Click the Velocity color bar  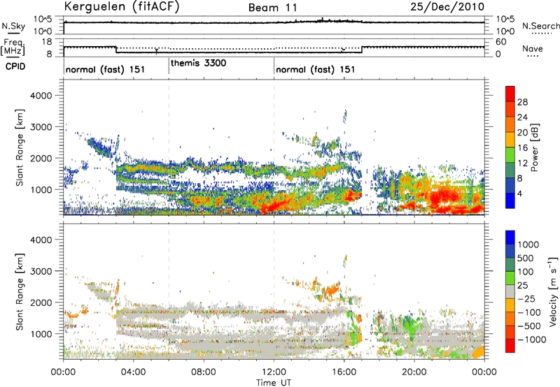(x=510, y=291)
